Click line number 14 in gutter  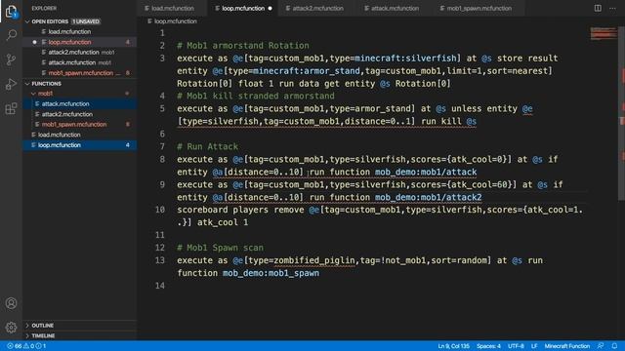(x=160, y=286)
